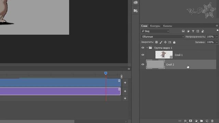Filter layers by text type
Image resolution: width=219 pixels, height=123 pixels.
193,31
